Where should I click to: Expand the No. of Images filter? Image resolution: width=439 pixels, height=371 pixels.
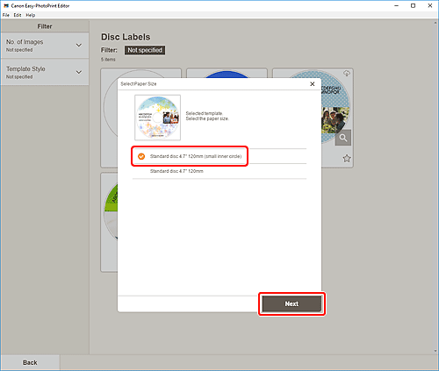point(45,46)
